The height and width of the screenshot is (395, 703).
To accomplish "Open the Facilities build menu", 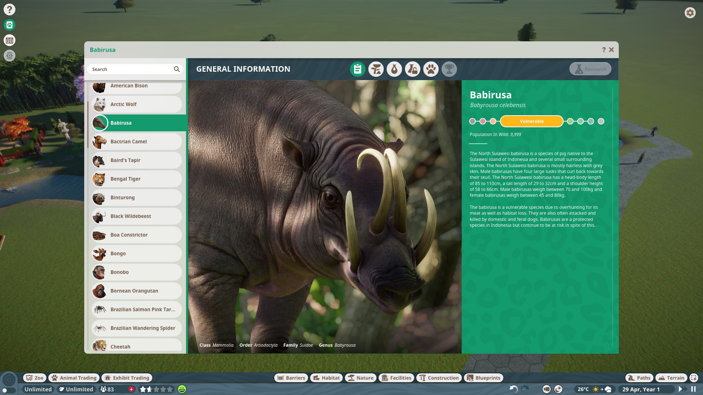I will (396, 378).
